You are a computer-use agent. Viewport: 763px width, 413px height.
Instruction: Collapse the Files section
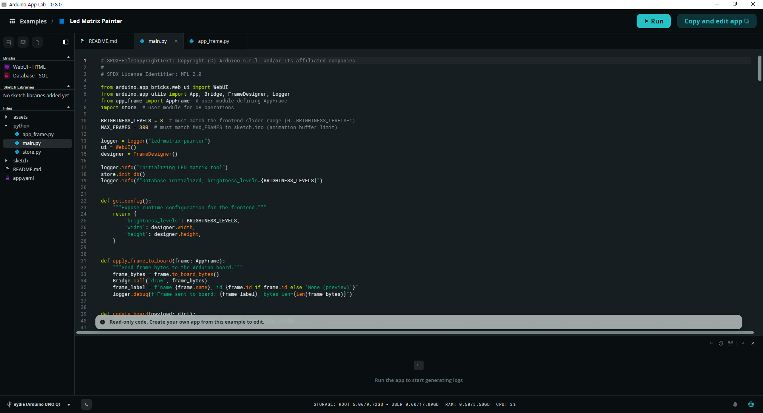point(68,108)
